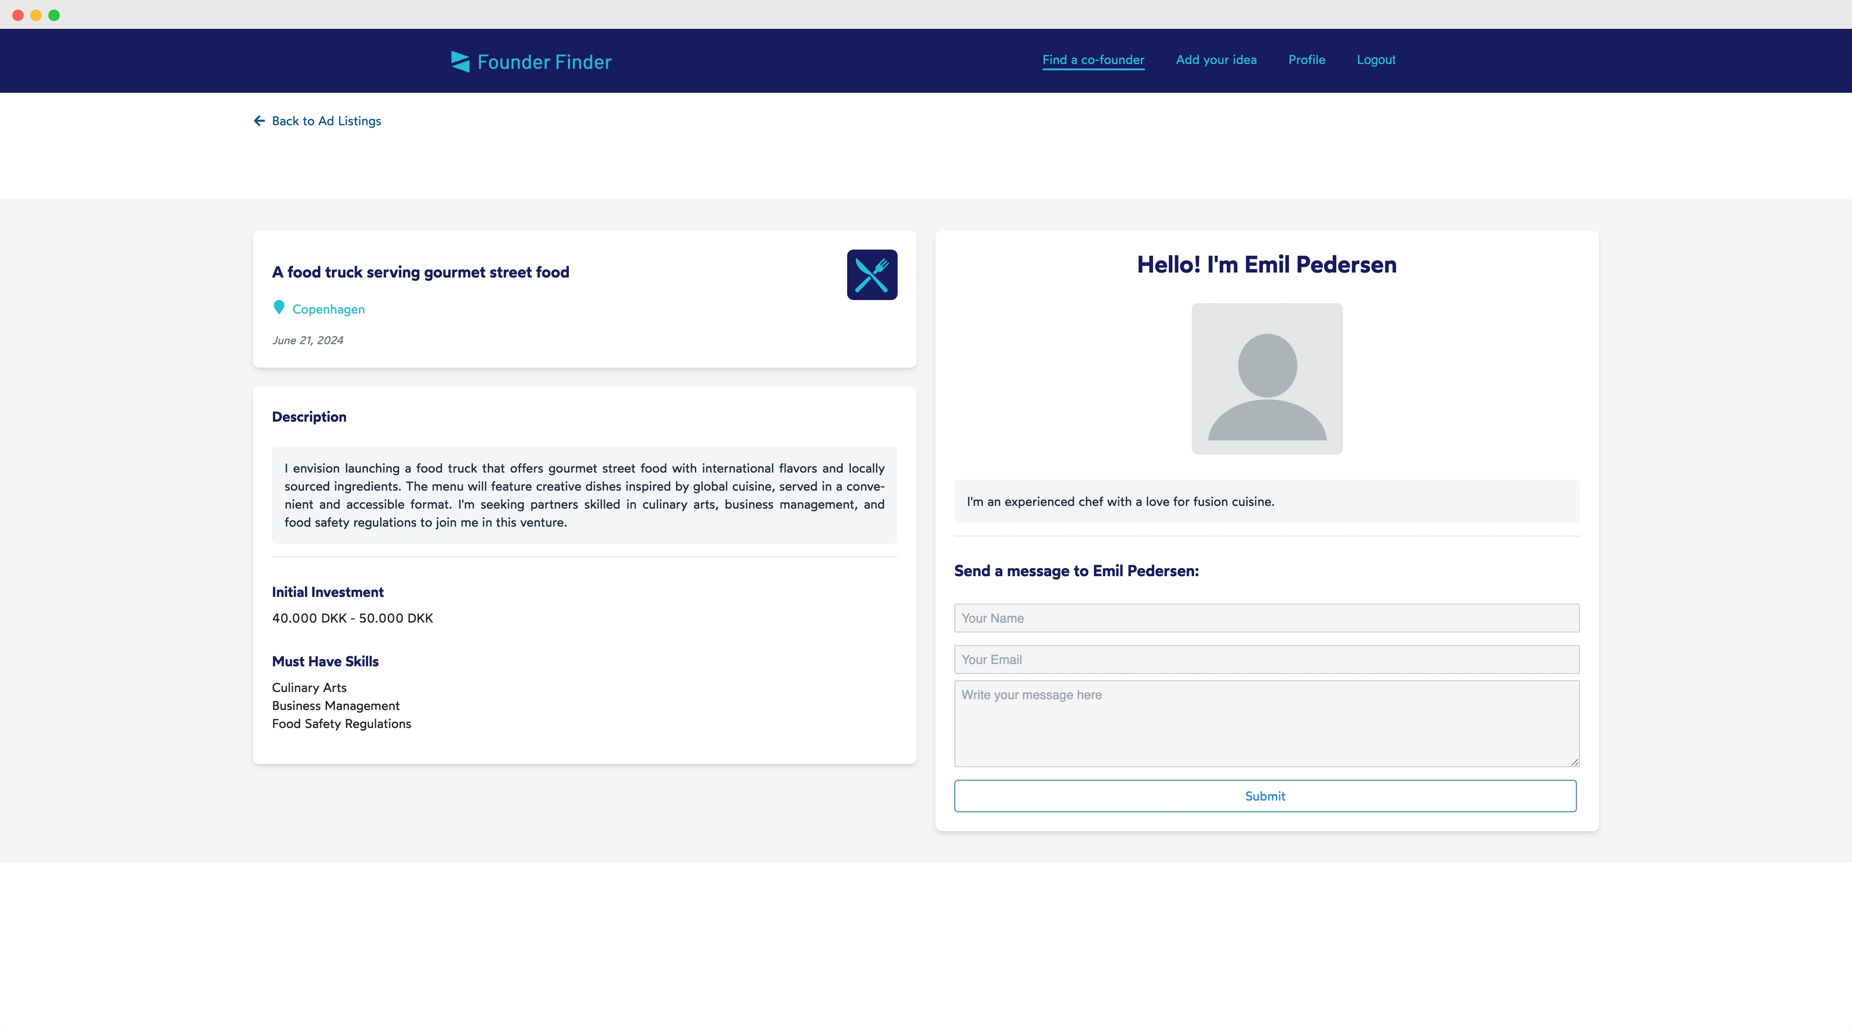Click the Initial Investment heading
1852x1028 pixels.
(x=328, y=592)
